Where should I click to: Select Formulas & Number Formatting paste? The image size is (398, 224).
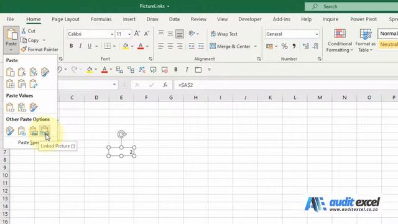34,72
